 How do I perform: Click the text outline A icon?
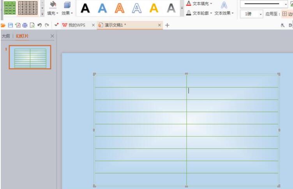click(189, 13)
